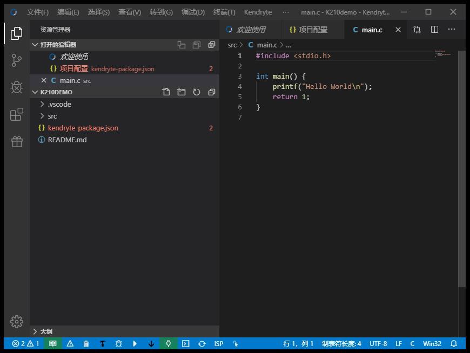
Task: Select 欢迎使用 in open editors list
Action: pyautogui.click(x=124, y=57)
